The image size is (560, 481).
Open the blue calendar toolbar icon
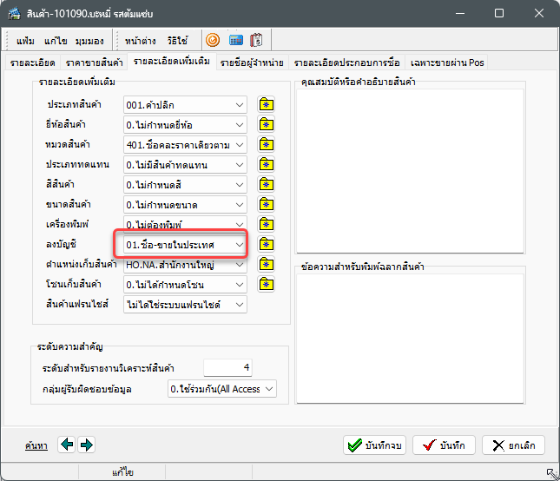[x=235, y=40]
